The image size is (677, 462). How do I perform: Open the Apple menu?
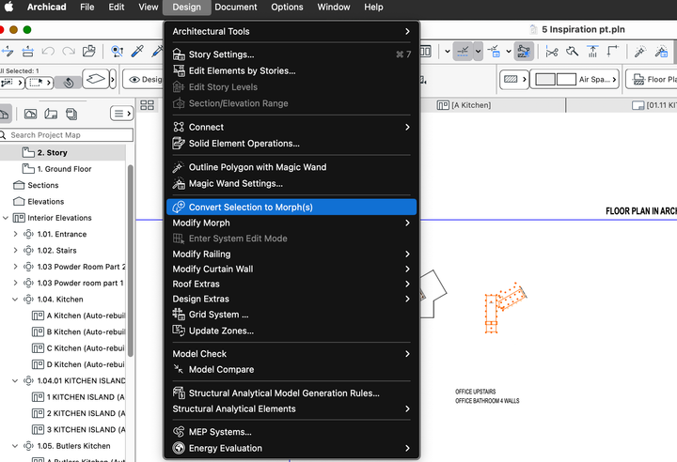8,7
